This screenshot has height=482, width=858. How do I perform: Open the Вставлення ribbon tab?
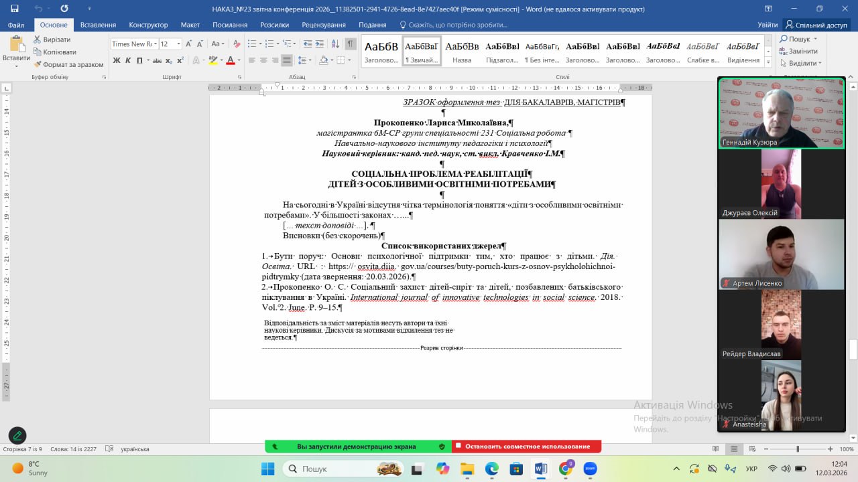98,25
